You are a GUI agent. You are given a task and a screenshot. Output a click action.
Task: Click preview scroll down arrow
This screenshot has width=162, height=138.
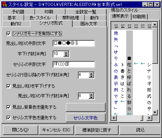pyautogui.click(x=155, y=112)
